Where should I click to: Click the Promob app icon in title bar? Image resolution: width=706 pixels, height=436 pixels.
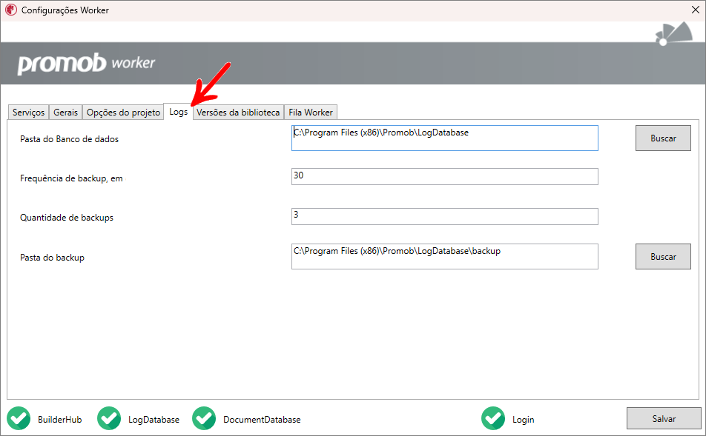[x=11, y=10]
